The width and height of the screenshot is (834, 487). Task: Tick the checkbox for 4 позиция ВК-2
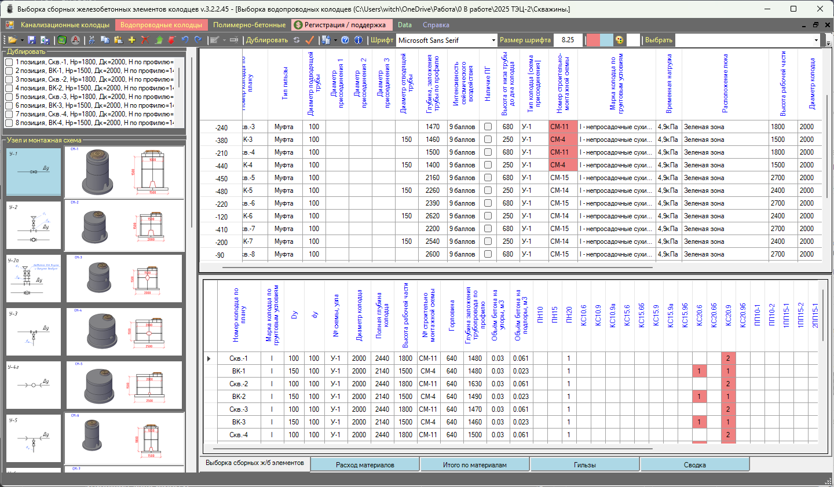[x=9, y=88]
